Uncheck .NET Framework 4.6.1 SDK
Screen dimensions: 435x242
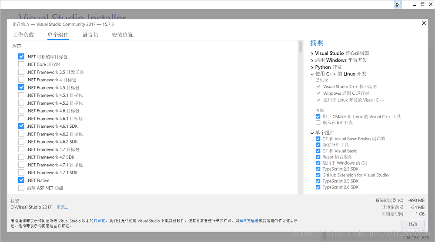coord(21,126)
